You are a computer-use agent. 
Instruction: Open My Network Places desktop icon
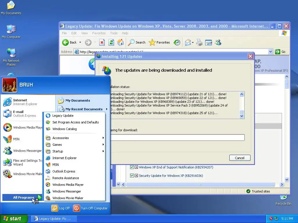(x=11, y=57)
